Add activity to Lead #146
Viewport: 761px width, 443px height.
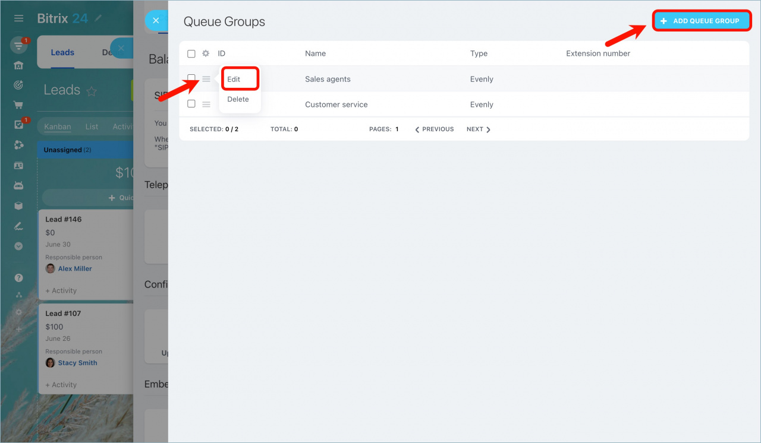click(61, 290)
